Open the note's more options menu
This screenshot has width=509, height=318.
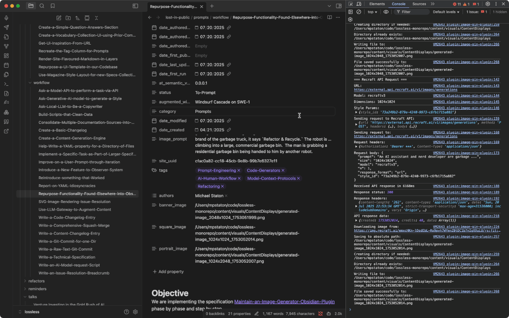point(338,18)
